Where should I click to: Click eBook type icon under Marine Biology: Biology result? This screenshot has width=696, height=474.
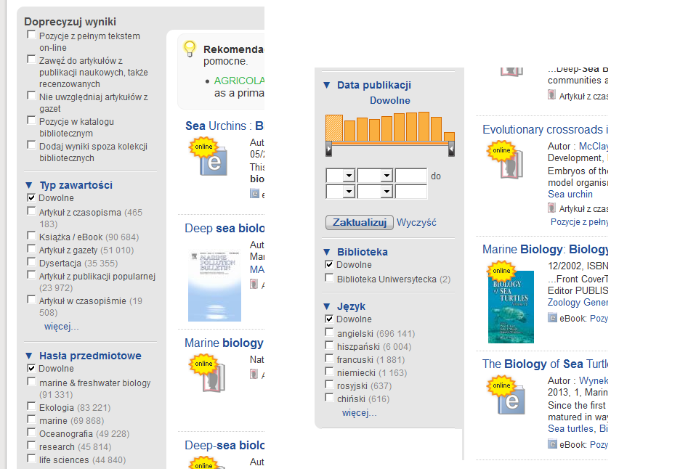552,317
